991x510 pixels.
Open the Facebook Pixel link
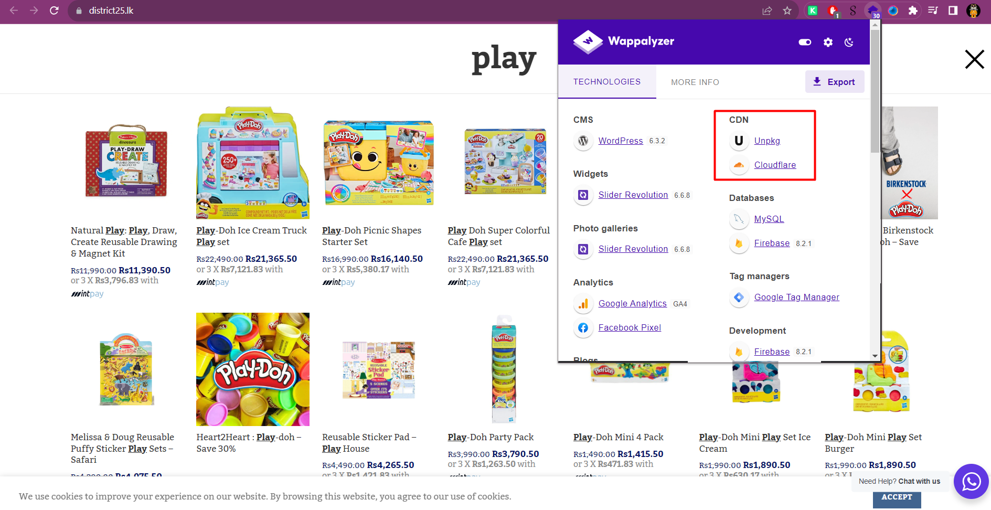630,327
